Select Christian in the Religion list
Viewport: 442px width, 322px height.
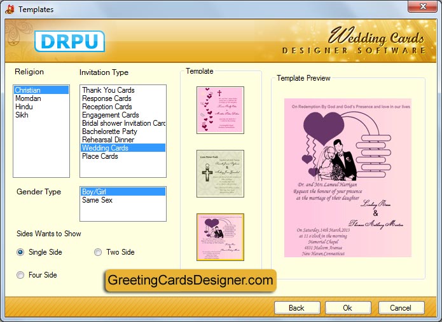click(41, 90)
